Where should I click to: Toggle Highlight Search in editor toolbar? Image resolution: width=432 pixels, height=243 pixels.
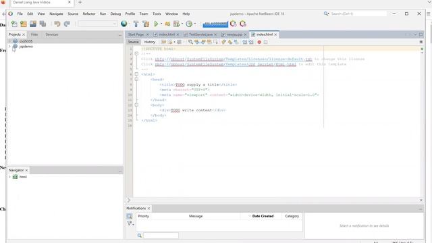[209, 42]
